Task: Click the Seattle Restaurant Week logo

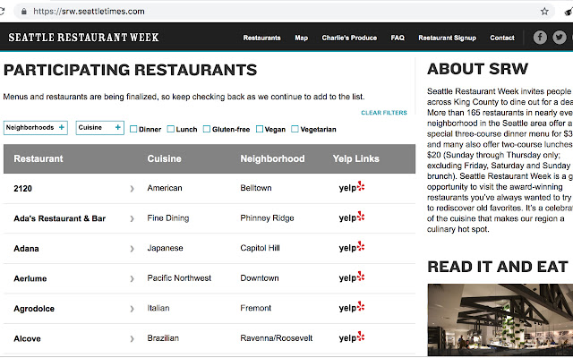Action: click(83, 38)
